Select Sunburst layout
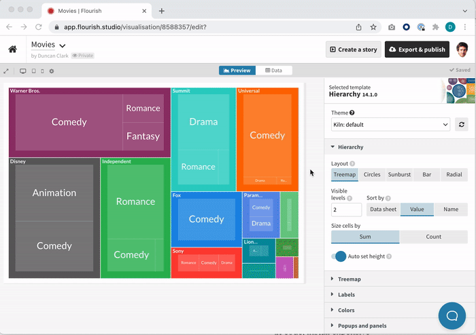The image size is (476, 335). (399, 174)
